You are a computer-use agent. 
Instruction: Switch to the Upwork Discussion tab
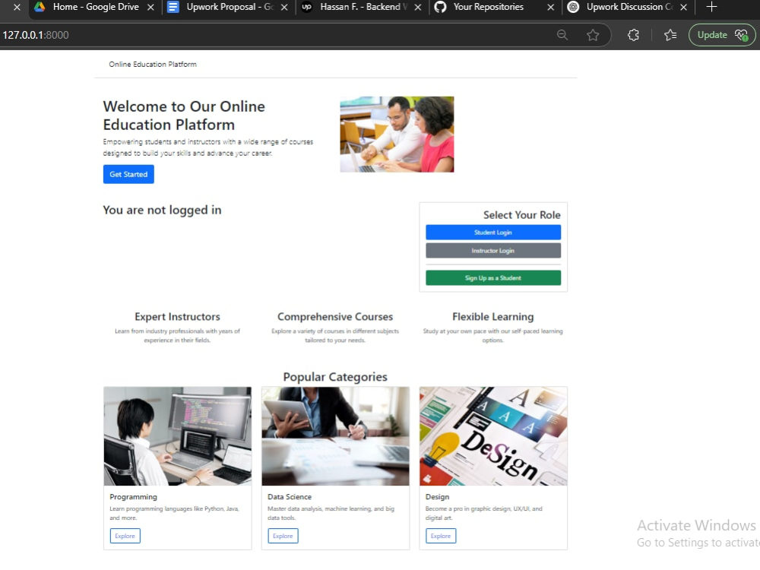point(629,8)
